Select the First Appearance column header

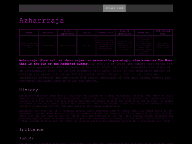(67, 33)
